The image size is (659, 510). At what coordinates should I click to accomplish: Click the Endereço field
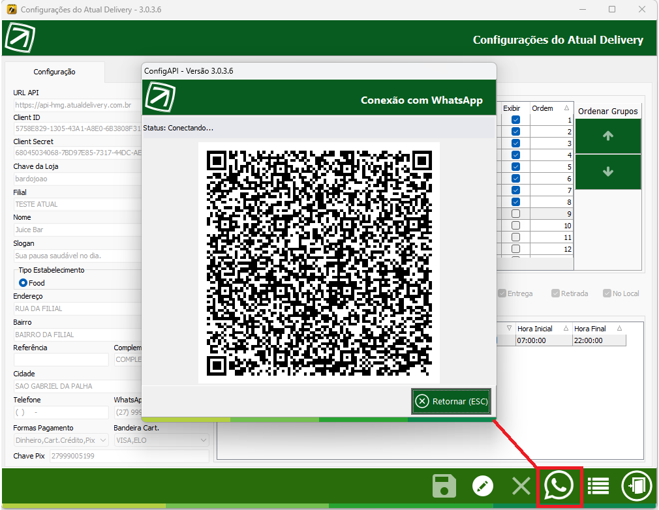coord(78,308)
